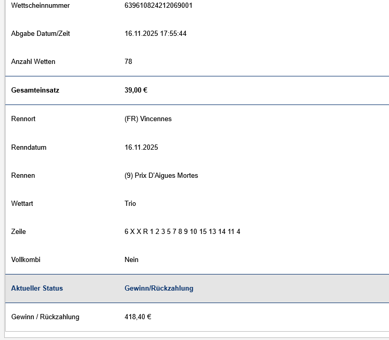Click the bold Gesamteinsatz label
Screen dimensions: 389x340
(35, 90)
